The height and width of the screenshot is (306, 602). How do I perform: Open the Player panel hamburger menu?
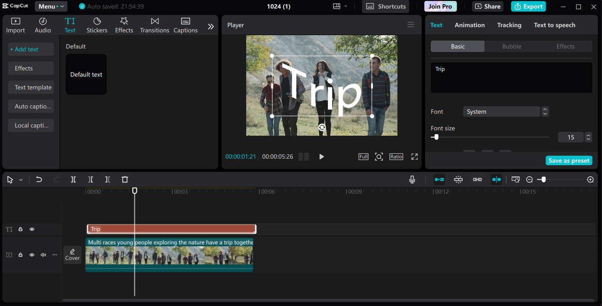[x=411, y=25]
